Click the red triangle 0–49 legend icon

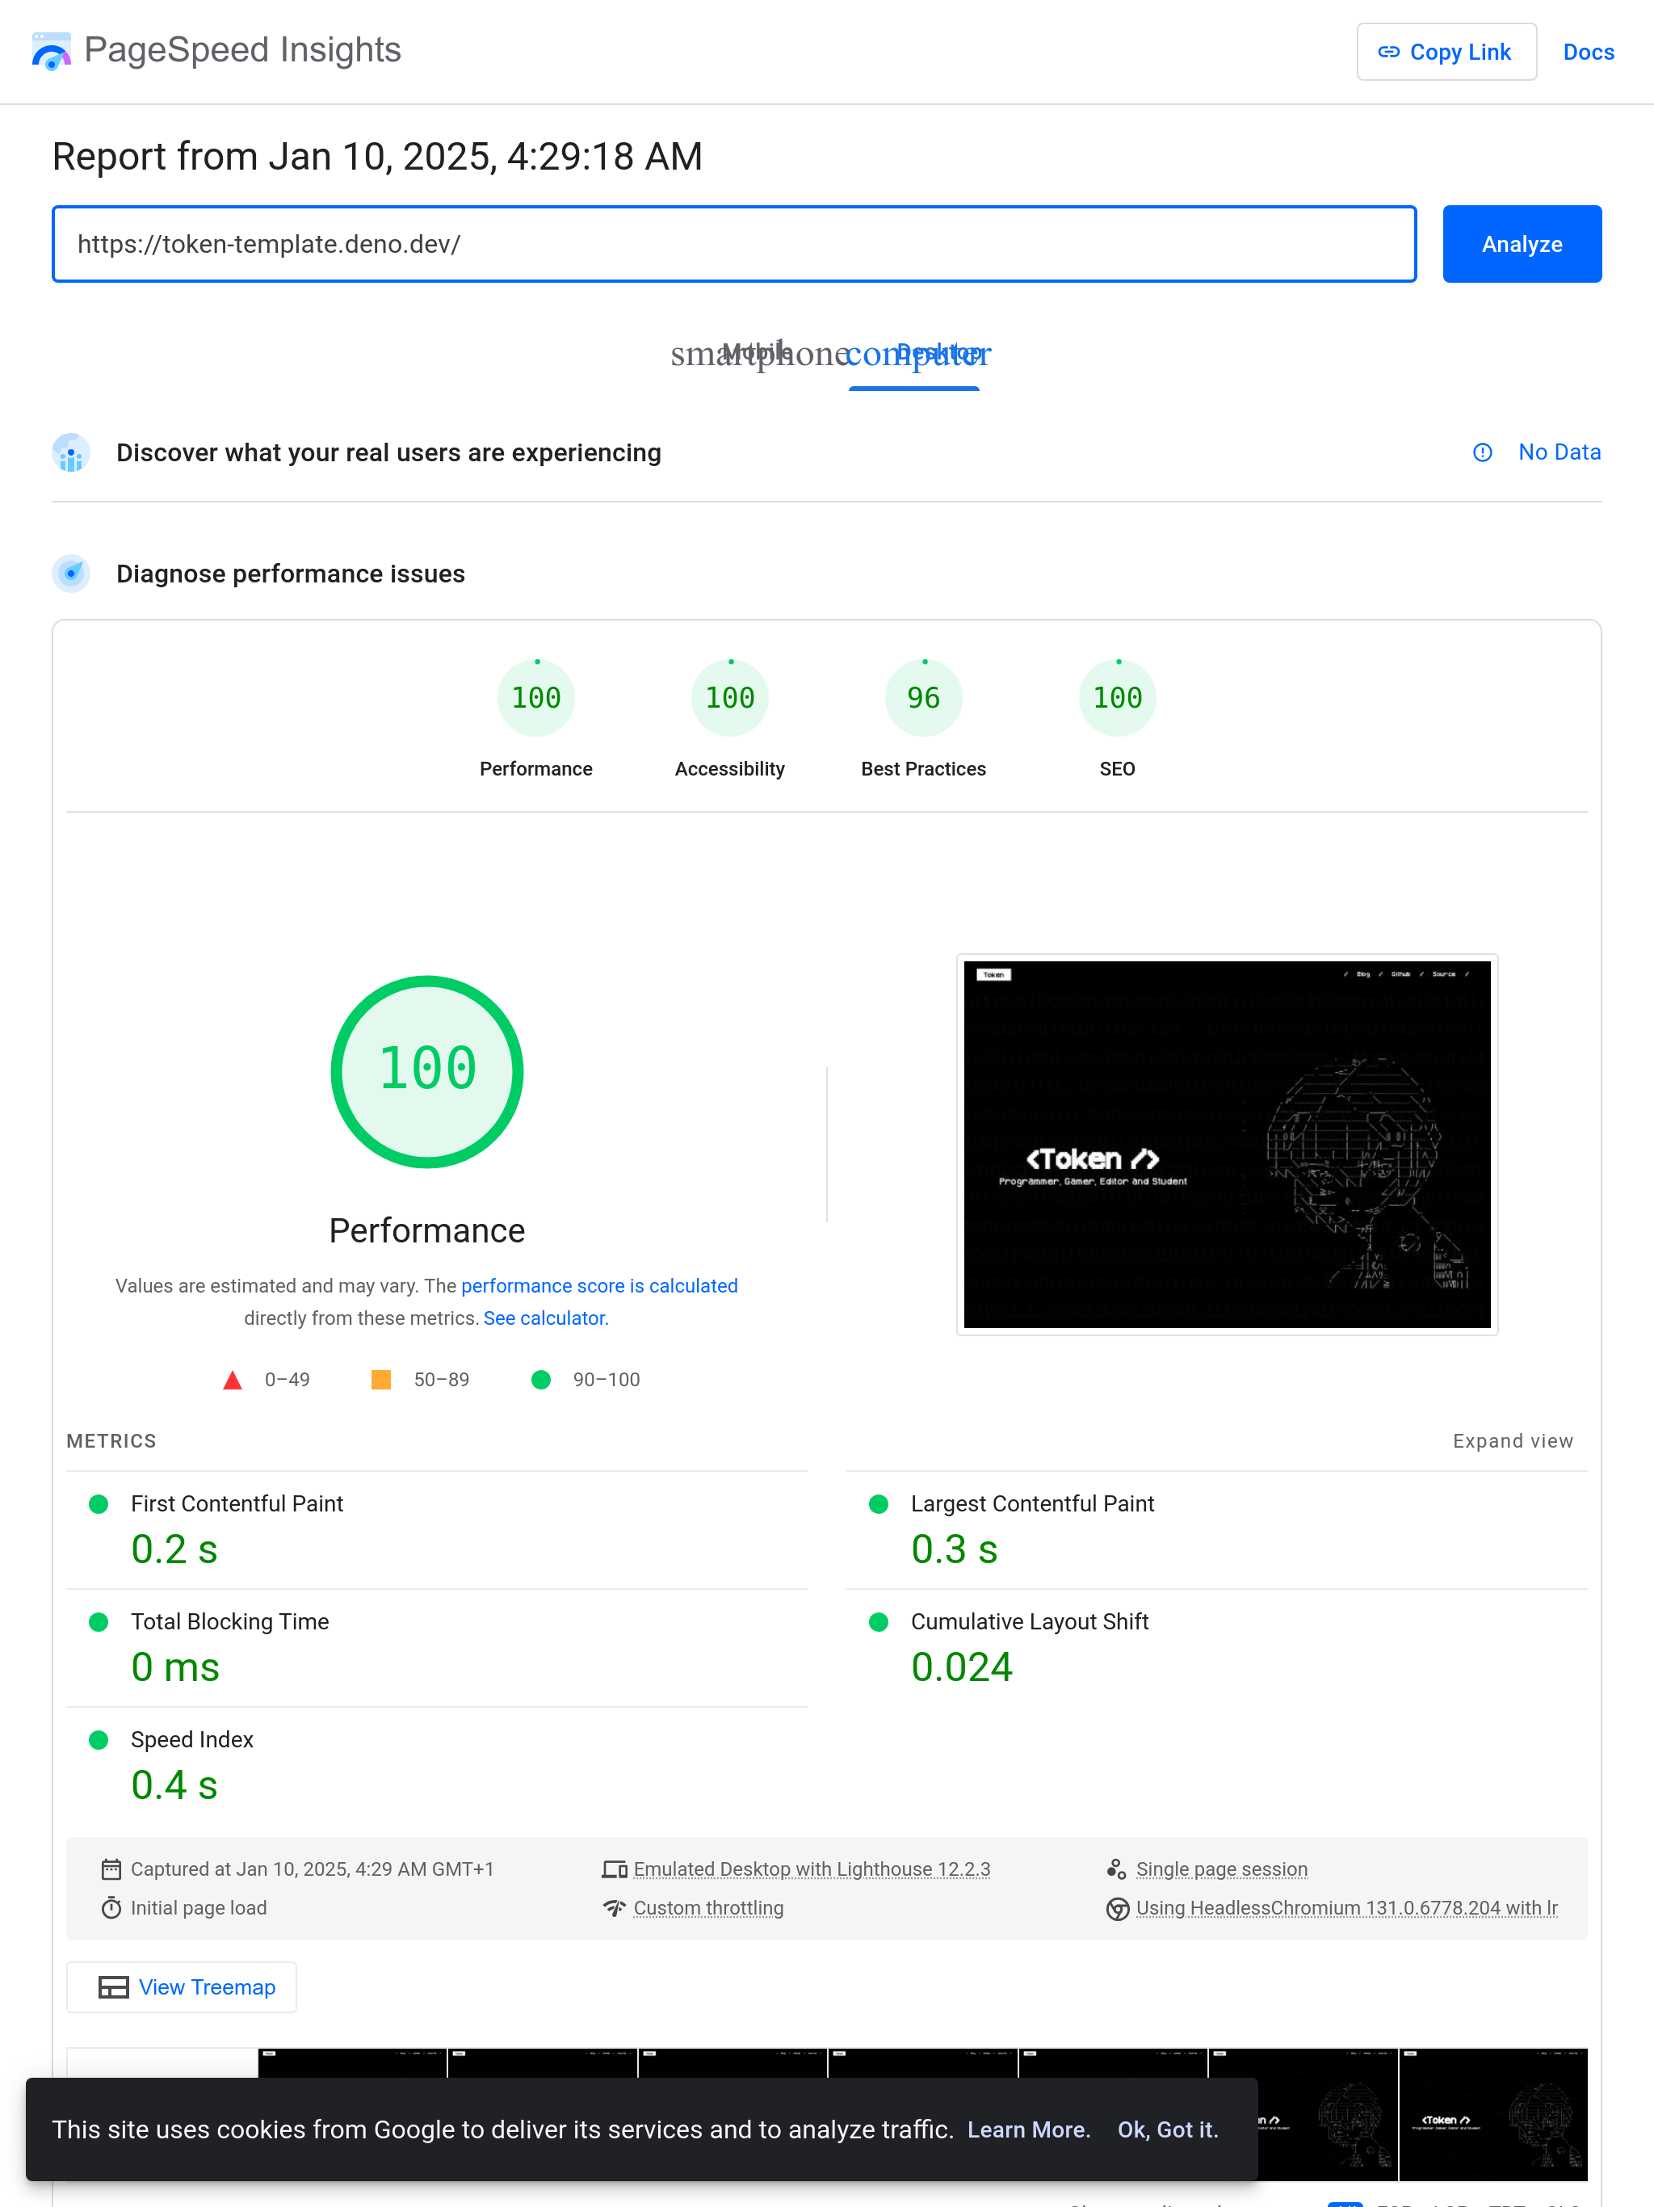pos(233,1380)
